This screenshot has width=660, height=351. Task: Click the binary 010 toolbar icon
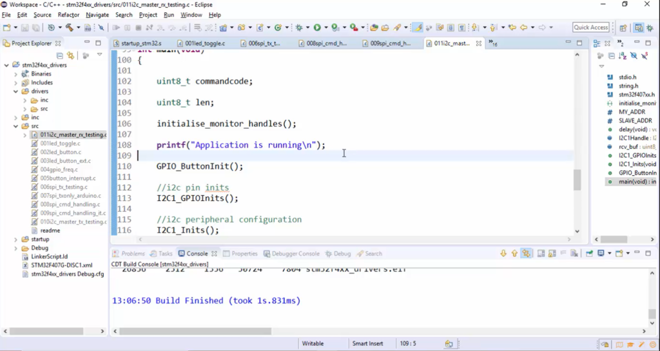(88, 27)
